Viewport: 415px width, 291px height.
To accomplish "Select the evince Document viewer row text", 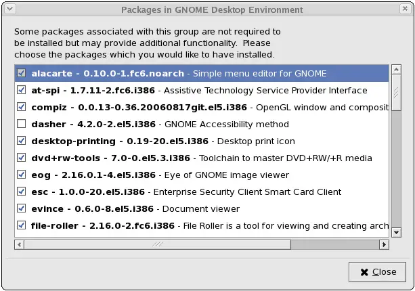I will [135, 208].
